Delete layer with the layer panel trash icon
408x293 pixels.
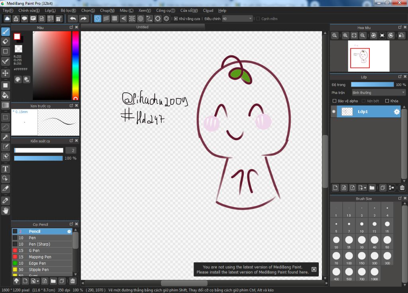(402, 188)
